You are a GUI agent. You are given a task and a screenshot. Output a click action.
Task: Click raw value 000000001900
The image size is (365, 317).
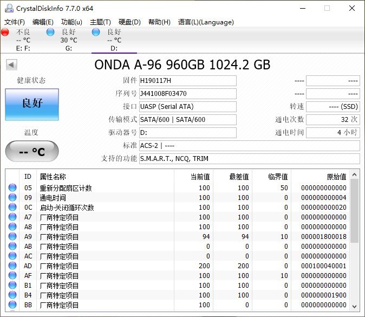point(323,295)
